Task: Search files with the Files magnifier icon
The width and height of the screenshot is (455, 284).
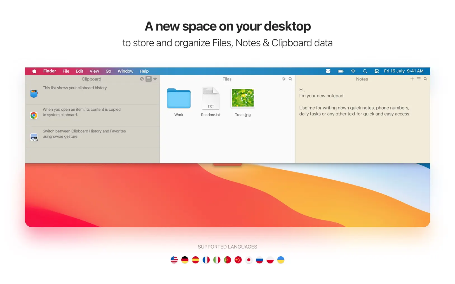Action: coord(290,79)
